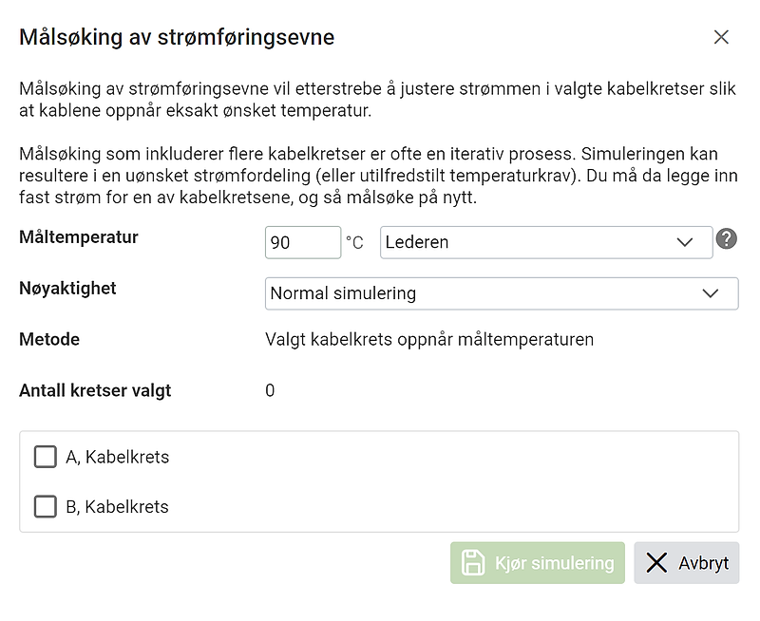Click the Metode description text

429,339
